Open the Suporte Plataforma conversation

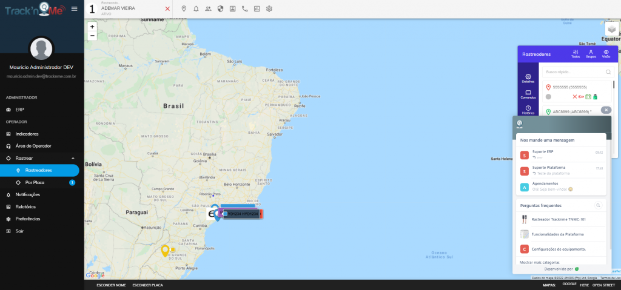[x=561, y=171]
